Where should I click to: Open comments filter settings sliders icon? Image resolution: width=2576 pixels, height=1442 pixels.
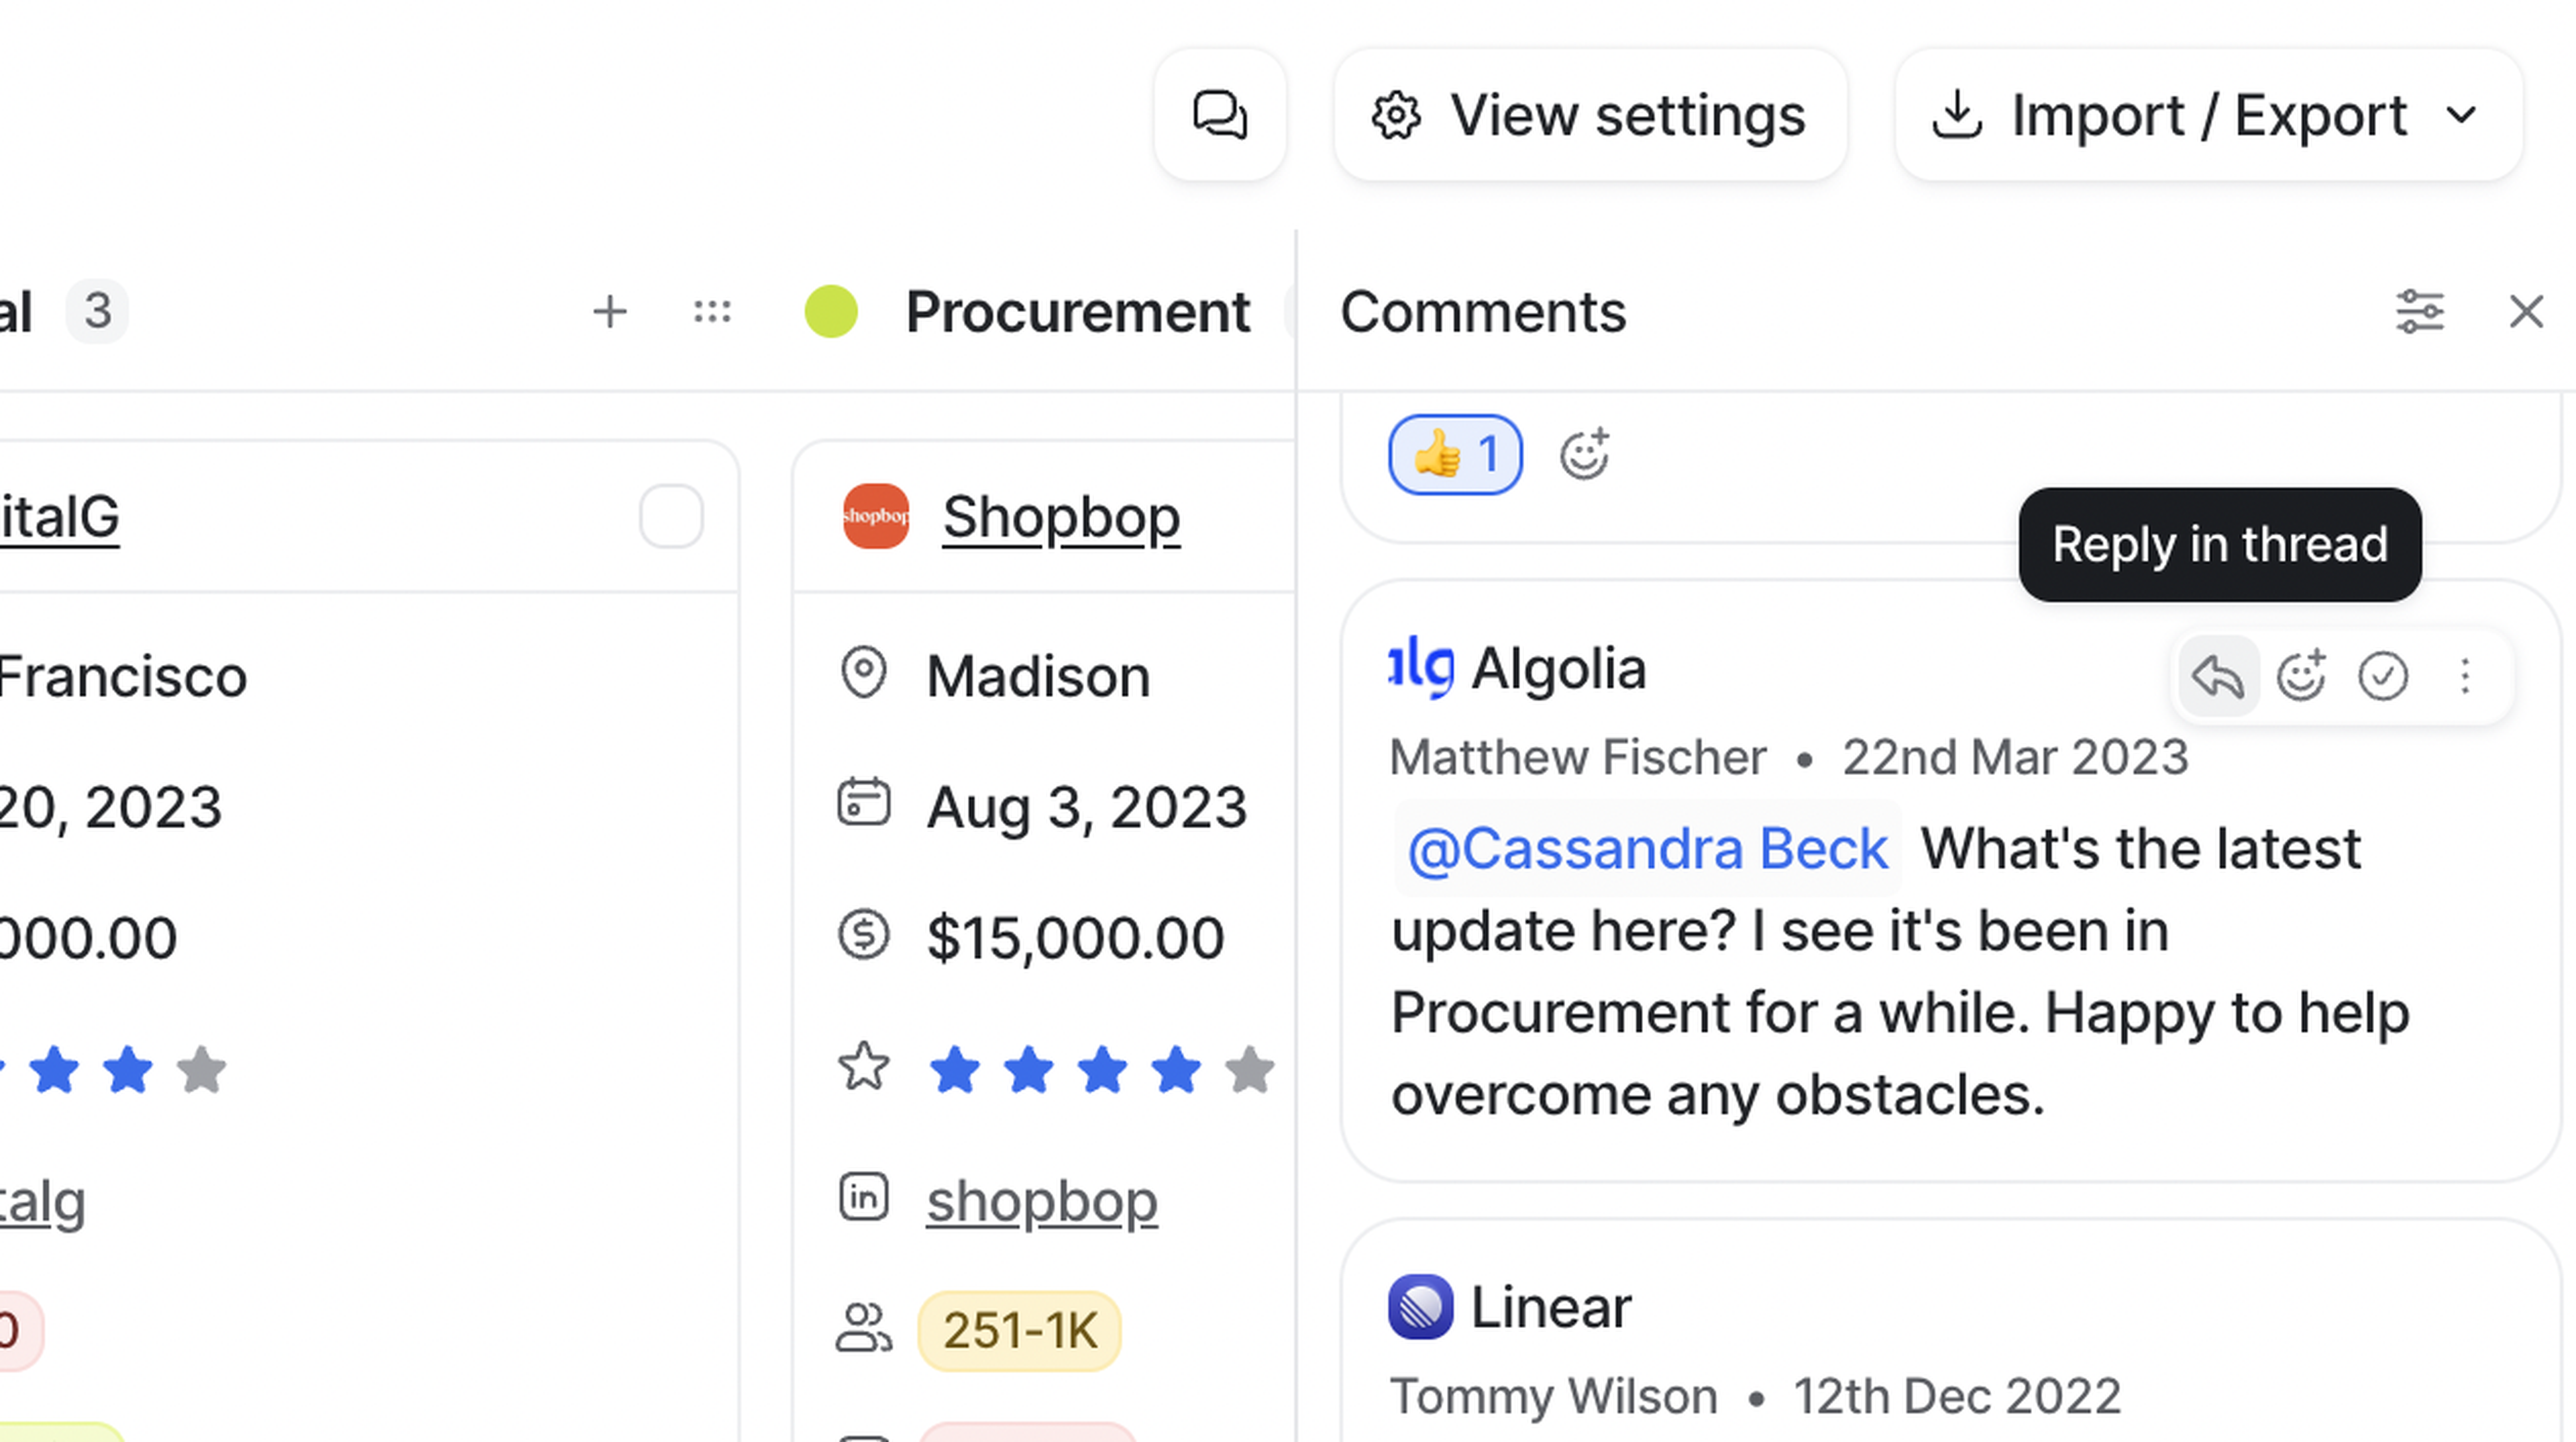point(2420,312)
